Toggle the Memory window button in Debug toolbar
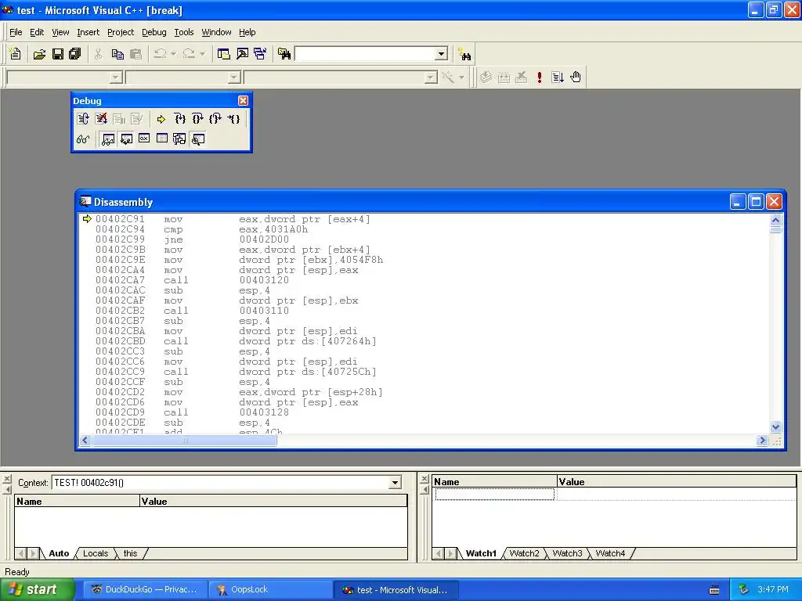The image size is (802, 601). click(161, 139)
